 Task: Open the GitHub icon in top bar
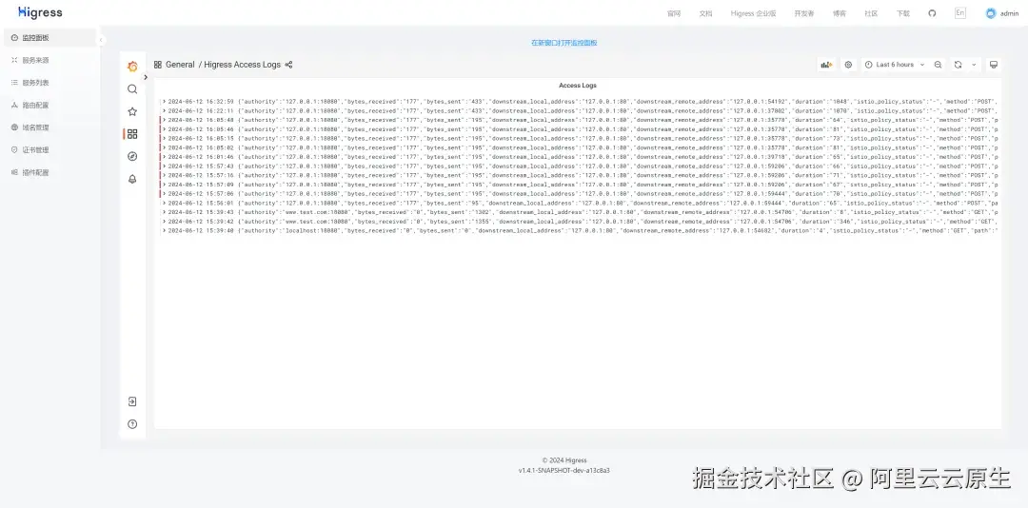[932, 13]
